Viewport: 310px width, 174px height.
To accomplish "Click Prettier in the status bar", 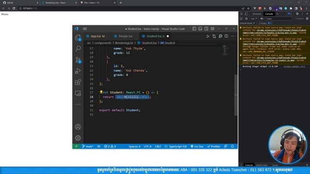I will pyautogui.click(x=214, y=146).
